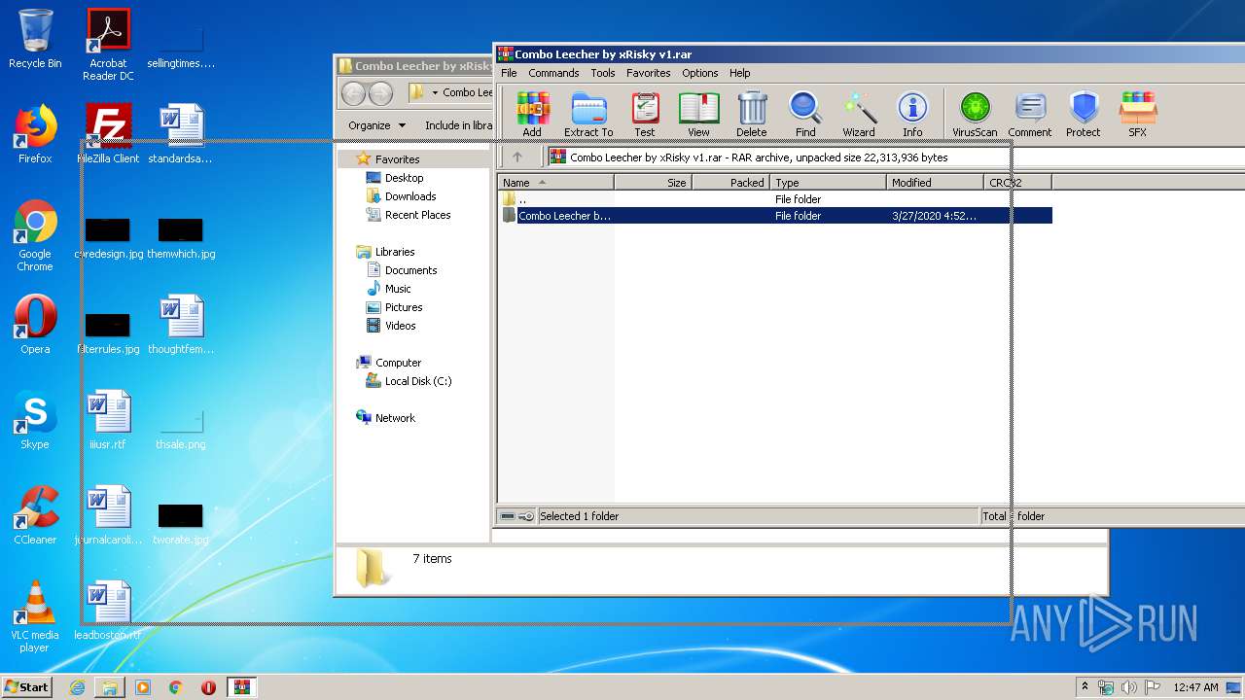
Task: Click the volume tray icon
Action: (x=1128, y=687)
